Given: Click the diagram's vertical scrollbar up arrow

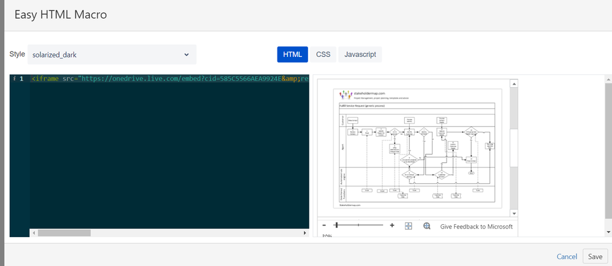Looking at the screenshot, I should tap(514, 83).
